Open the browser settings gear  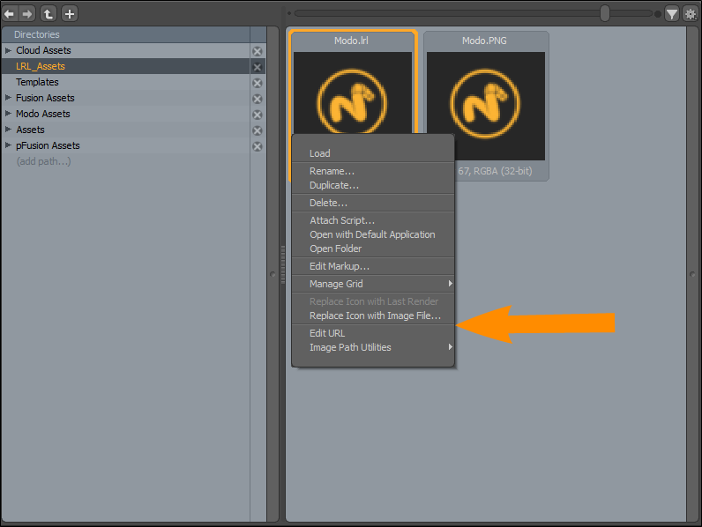click(x=690, y=13)
